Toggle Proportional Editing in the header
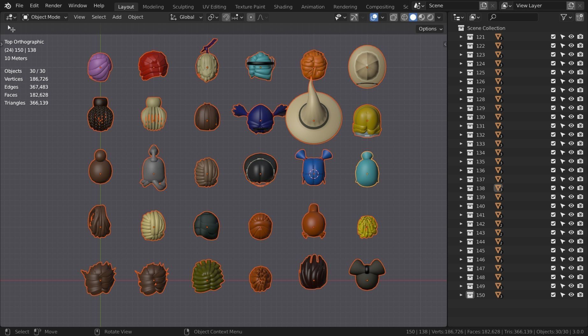Viewport: 588px width, 336px height. pos(251,17)
